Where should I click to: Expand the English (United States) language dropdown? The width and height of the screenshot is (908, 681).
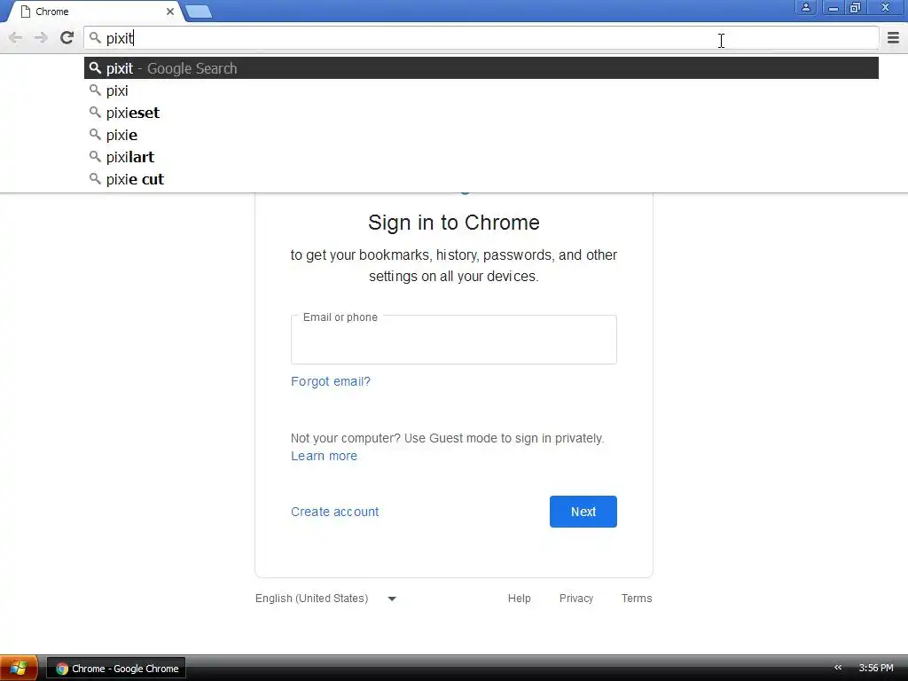326,599
